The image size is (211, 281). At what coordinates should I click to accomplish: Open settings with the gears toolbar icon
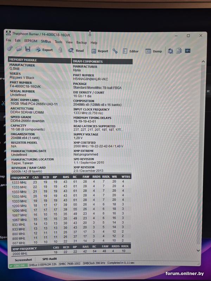10,48
